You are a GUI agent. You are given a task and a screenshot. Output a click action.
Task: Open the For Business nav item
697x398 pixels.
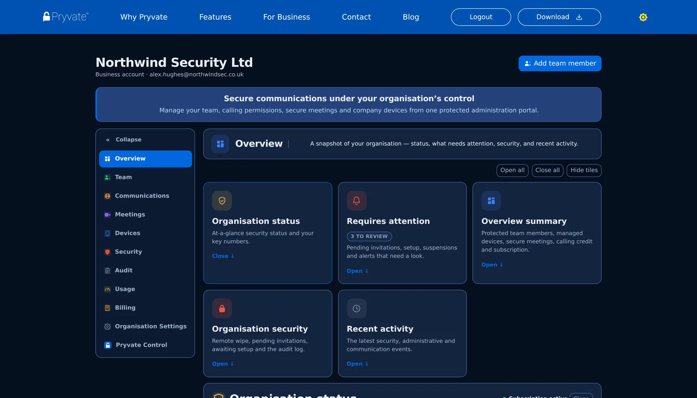(x=287, y=17)
